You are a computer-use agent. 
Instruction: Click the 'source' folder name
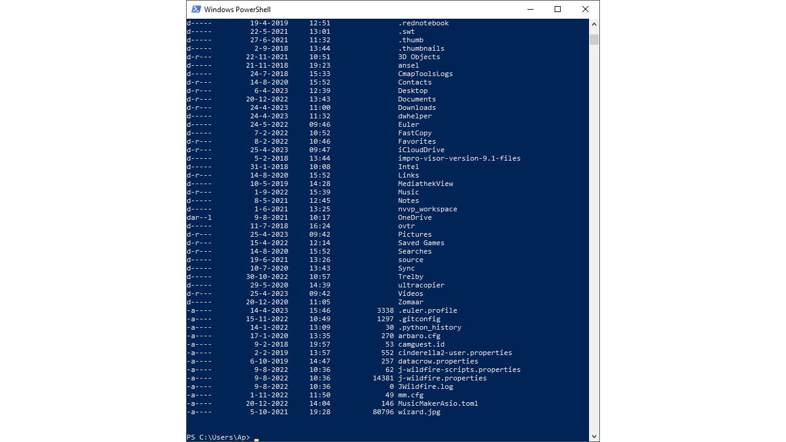pyautogui.click(x=411, y=260)
